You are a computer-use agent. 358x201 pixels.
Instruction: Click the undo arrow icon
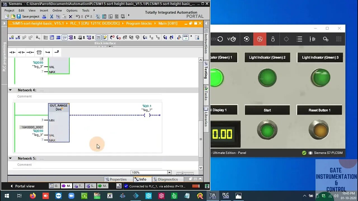point(78,16)
